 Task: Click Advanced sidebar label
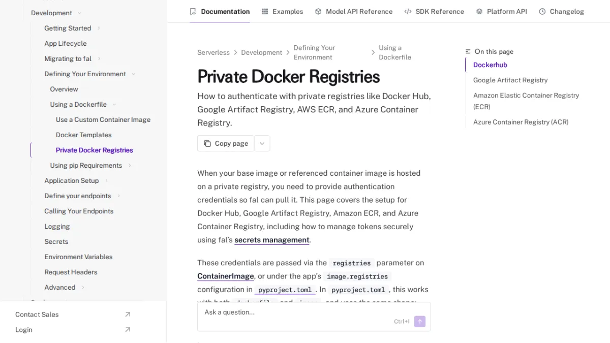pyautogui.click(x=59, y=287)
